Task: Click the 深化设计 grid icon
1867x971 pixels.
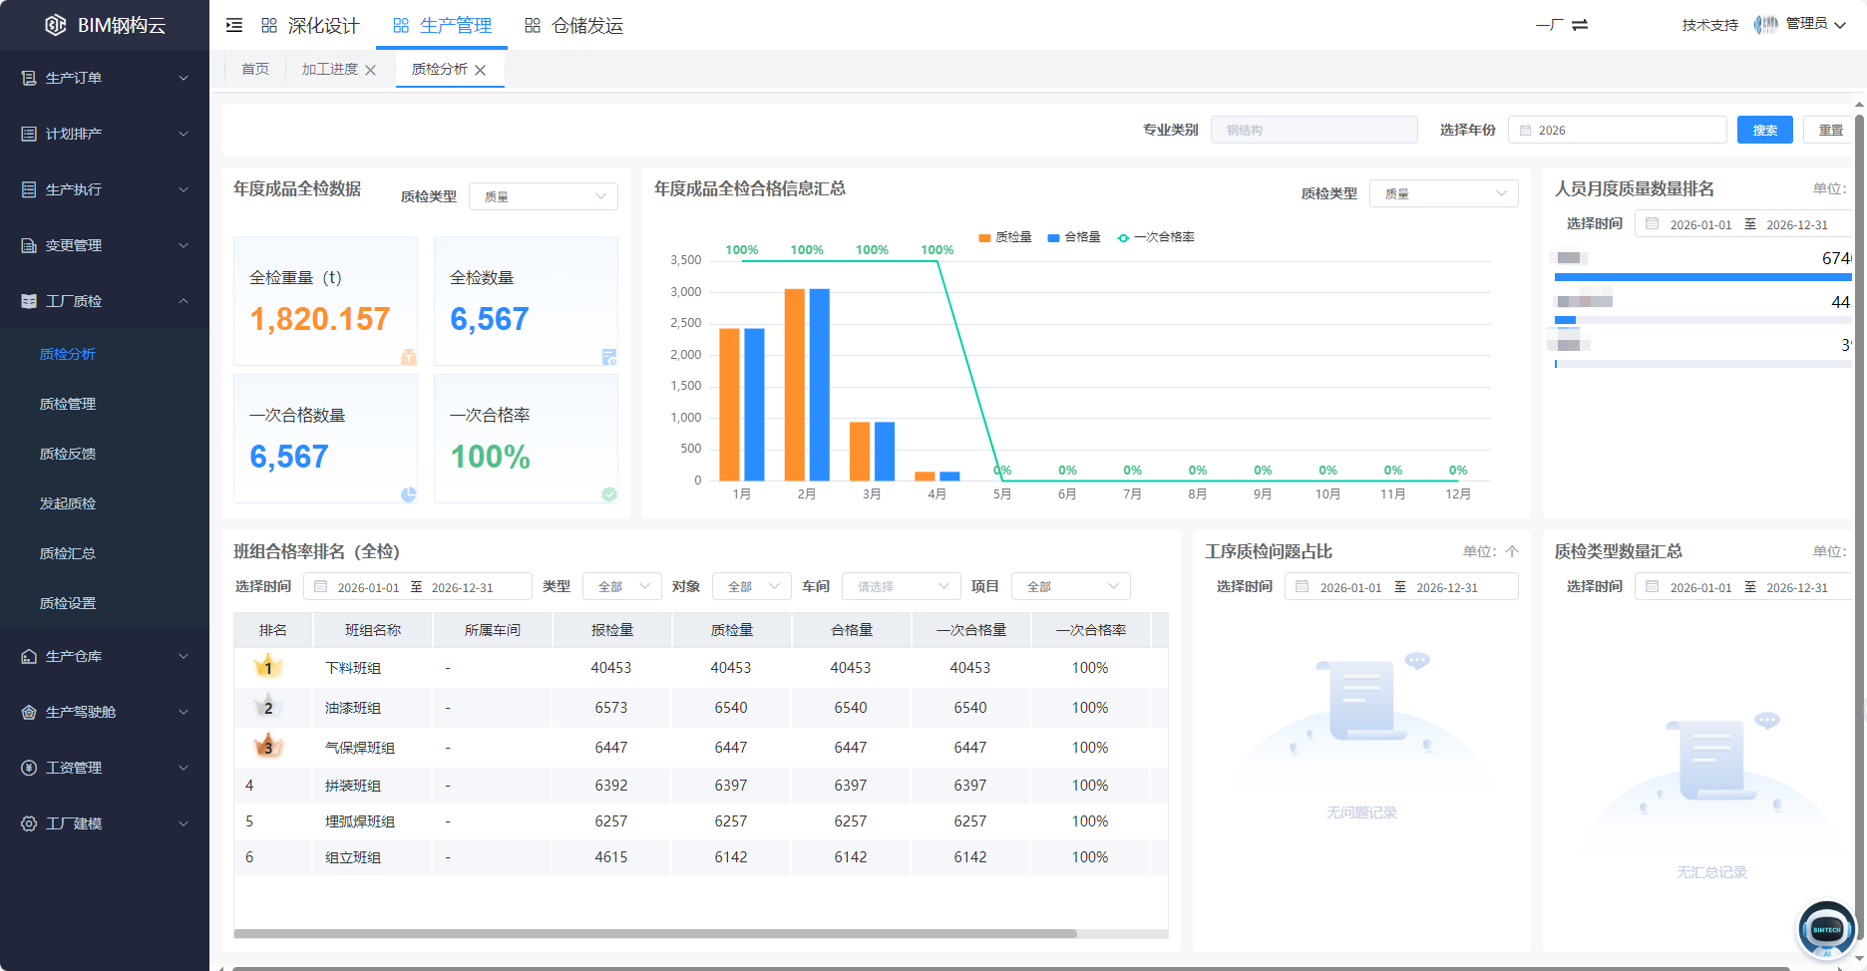Action: click(x=269, y=25)
